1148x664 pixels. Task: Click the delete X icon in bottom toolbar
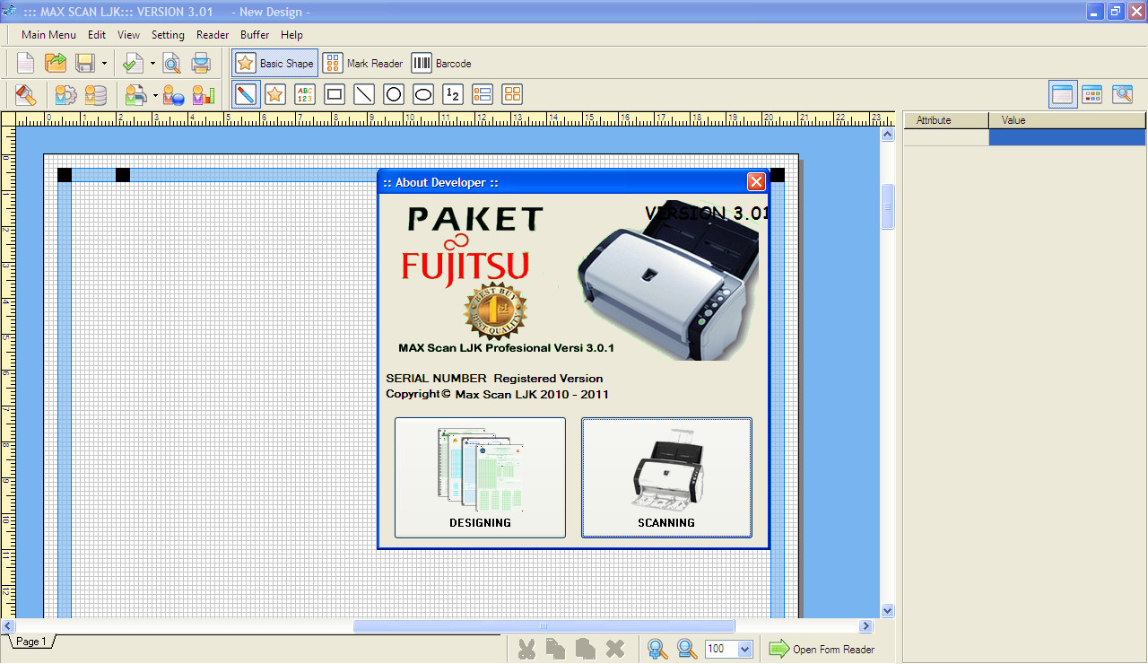click(615, 649)
